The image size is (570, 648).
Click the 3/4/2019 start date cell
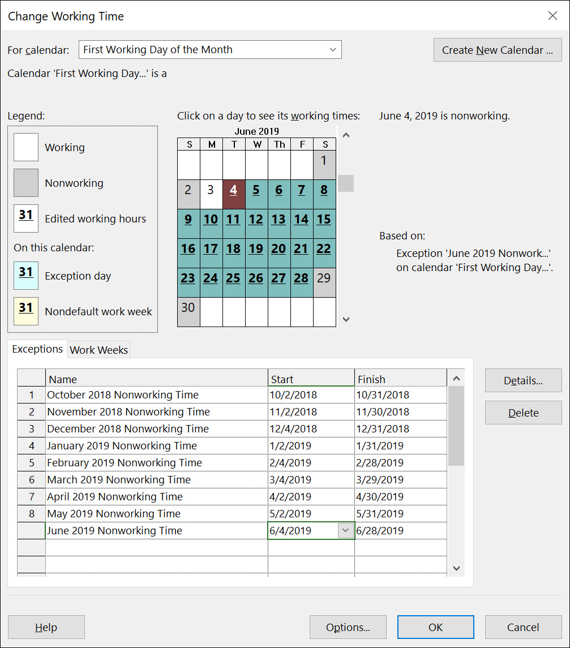311,479
